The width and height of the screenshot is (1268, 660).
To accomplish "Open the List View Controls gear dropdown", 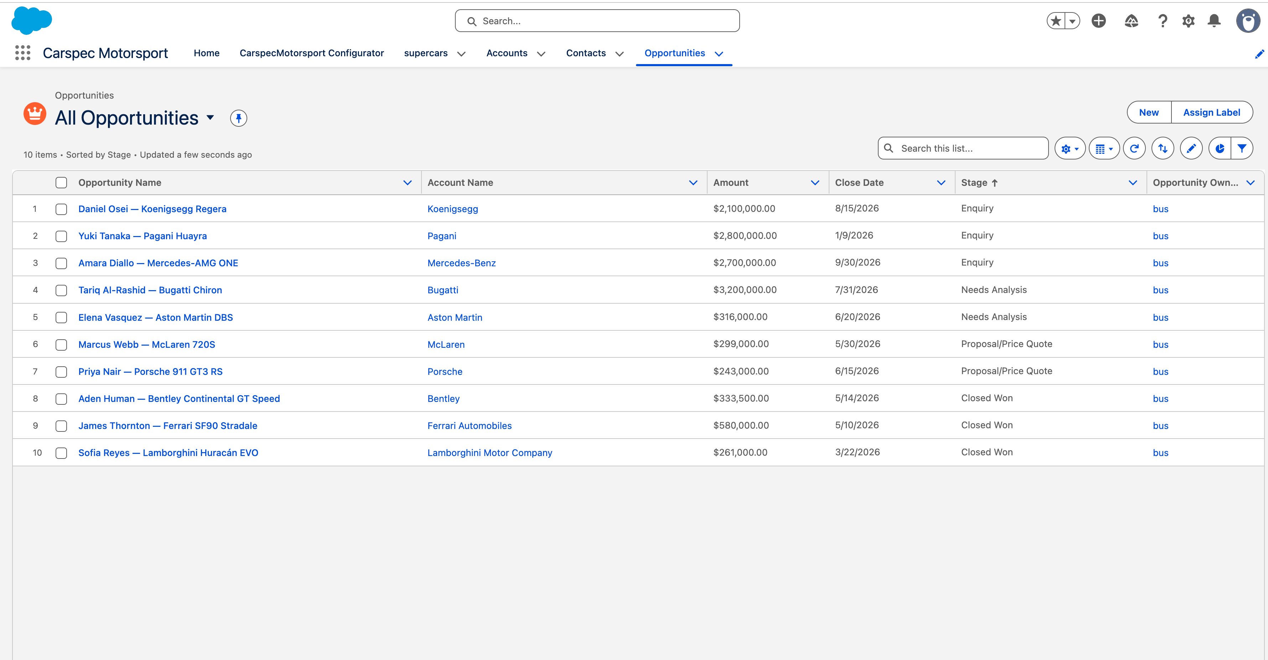I will tap(1070, 148).
